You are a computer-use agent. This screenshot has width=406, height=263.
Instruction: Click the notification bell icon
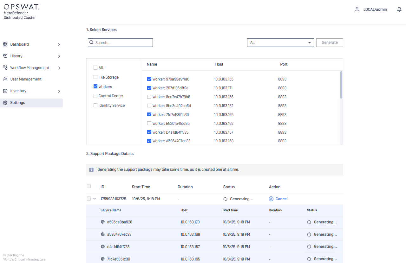(x=399, y=10)
